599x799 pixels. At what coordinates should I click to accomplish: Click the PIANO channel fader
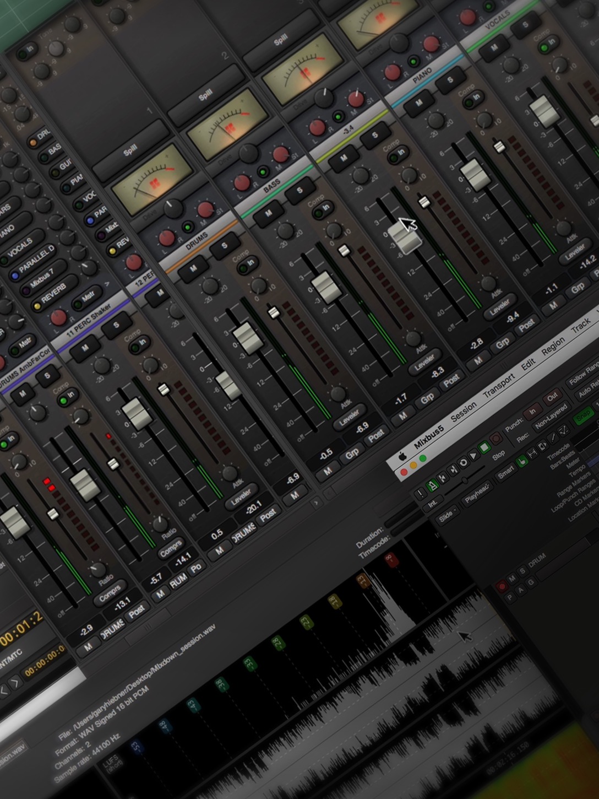pos(475,174)
